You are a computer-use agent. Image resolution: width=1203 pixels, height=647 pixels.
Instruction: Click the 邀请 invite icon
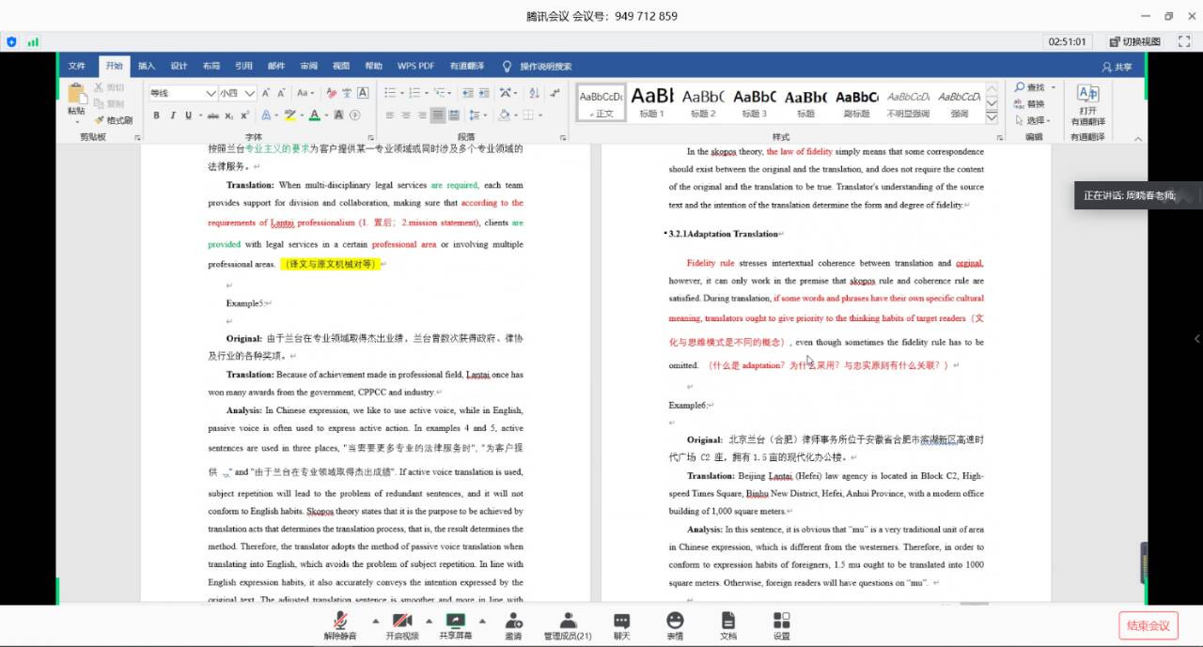pos(513,624)
